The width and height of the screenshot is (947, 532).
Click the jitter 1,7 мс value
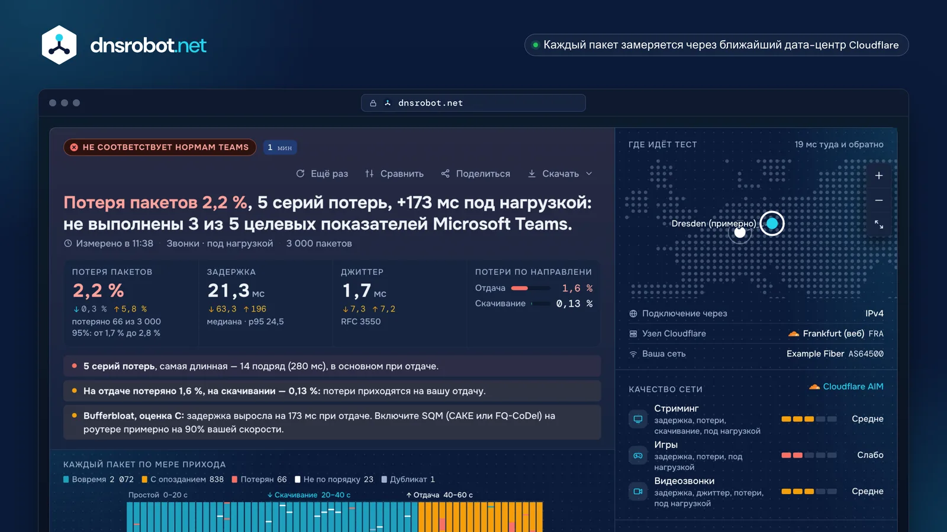click(363, 291)
